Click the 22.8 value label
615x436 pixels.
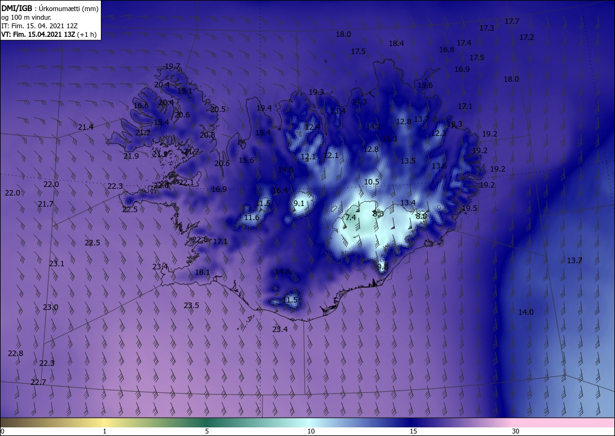[16, 354]
